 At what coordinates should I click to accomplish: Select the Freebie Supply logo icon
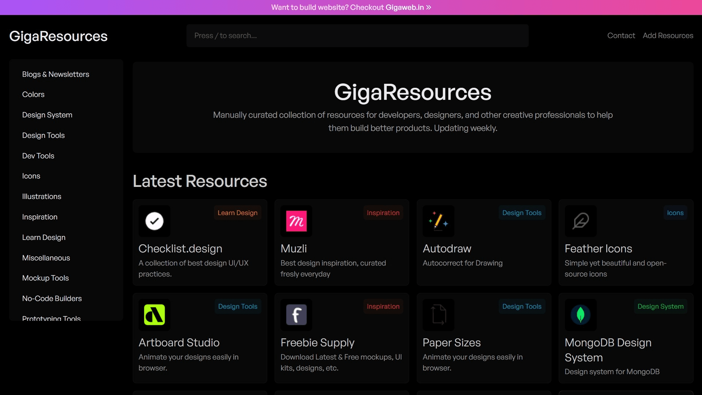pos(296,315)
